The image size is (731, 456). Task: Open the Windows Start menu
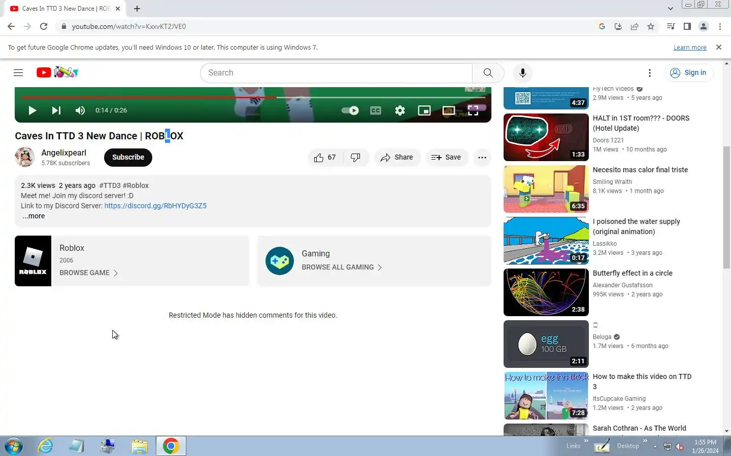pos(14,446)
